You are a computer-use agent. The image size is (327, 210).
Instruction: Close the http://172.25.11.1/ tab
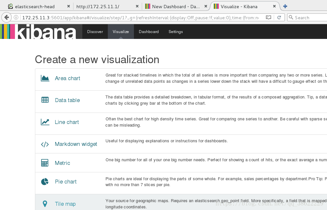point(137,7)
